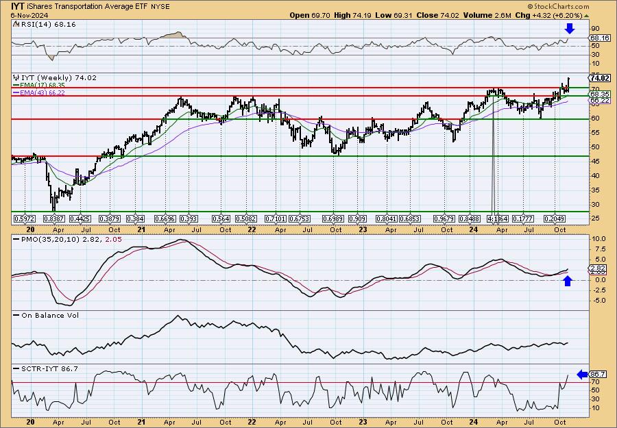This screenshot has width=617, height=428.
Task: Click the On Balance Vol panel label
Action: [x=46, y=315]
